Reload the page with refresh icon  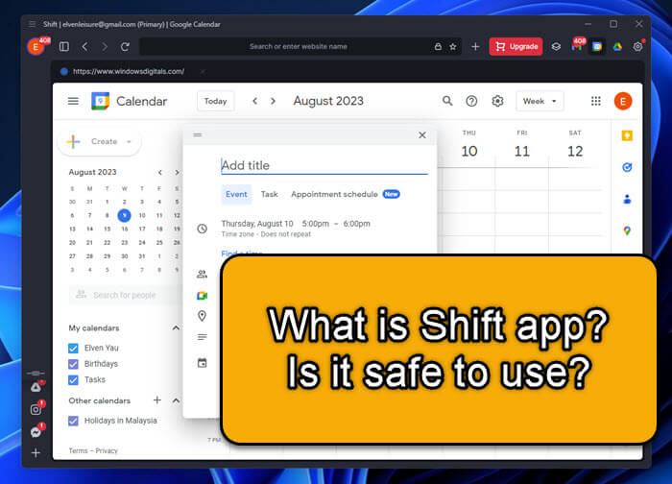tap(125, 46)
